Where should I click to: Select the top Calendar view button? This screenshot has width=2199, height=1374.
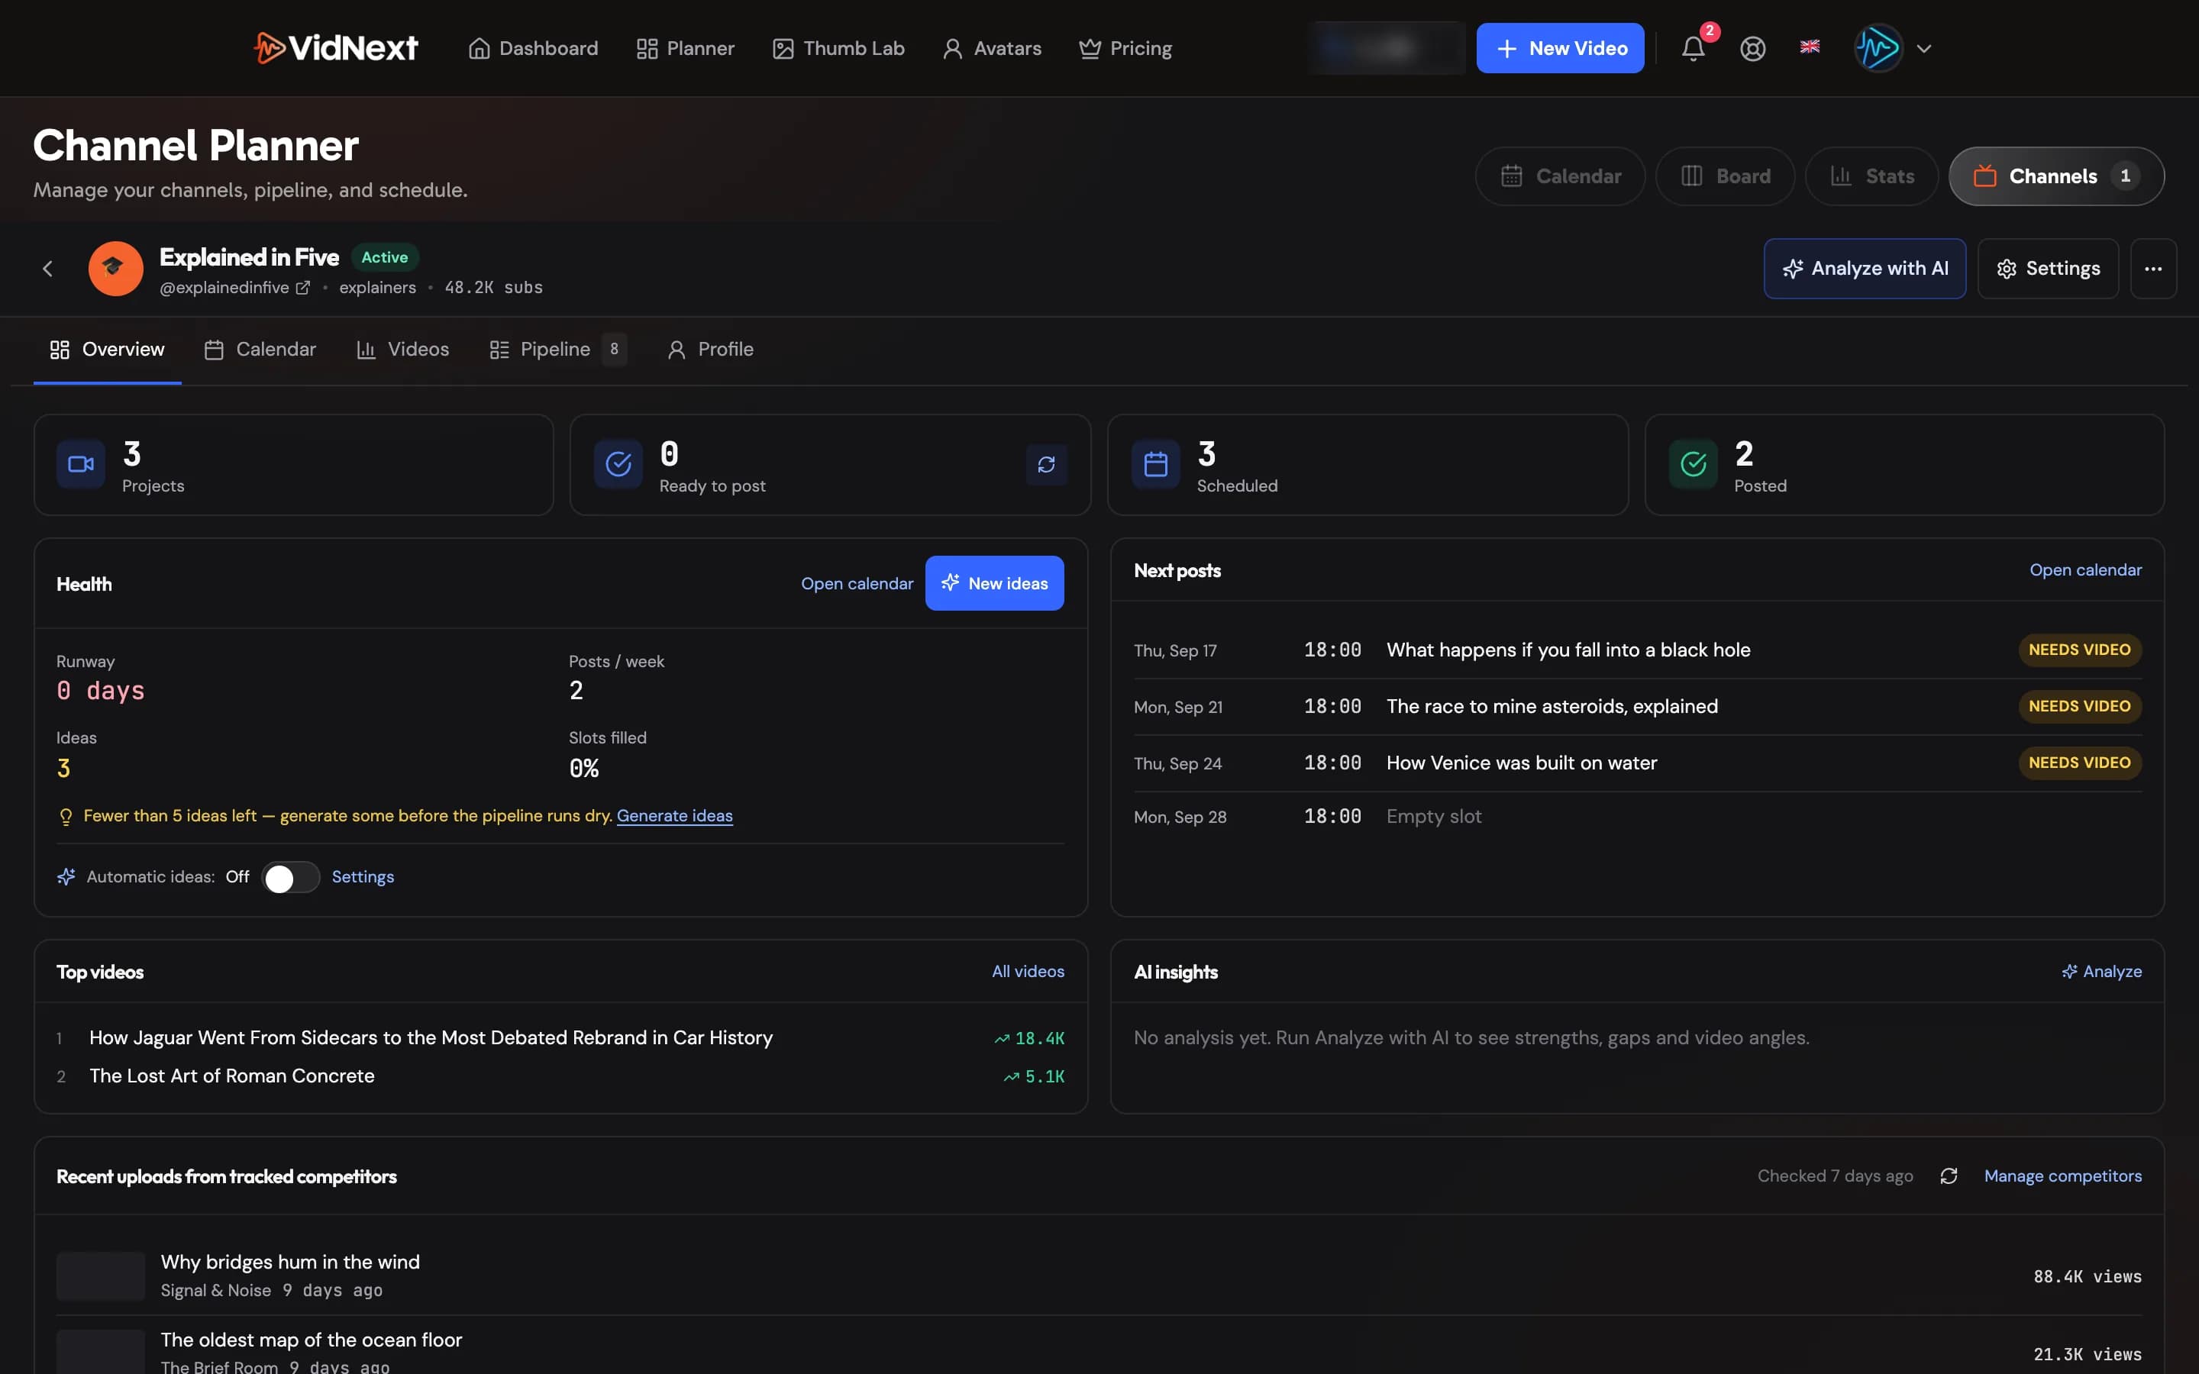pyautogui.click(x=1559, y=176)
